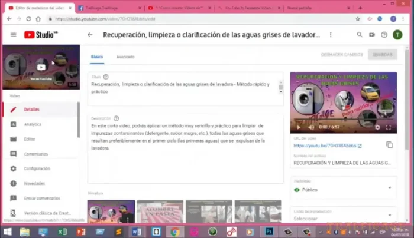This screenshot has width=414, height=238.
Task: Open the help question mark icon in the header
Action: click(x=384, y=35)
